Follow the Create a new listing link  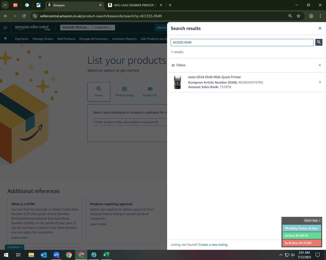tap(213, 245)
